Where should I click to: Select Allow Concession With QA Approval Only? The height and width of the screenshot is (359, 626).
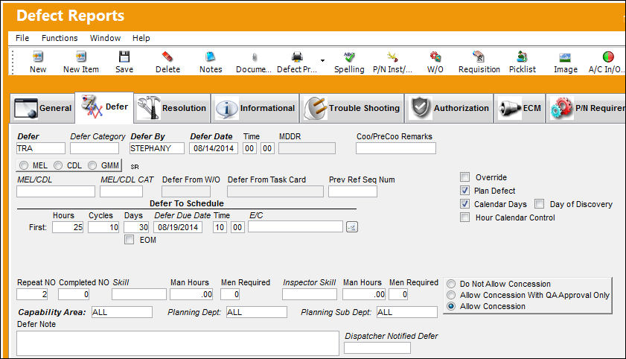[x=451, y=295]
